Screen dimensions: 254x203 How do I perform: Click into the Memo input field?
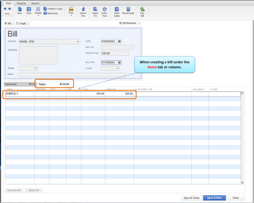72,75
